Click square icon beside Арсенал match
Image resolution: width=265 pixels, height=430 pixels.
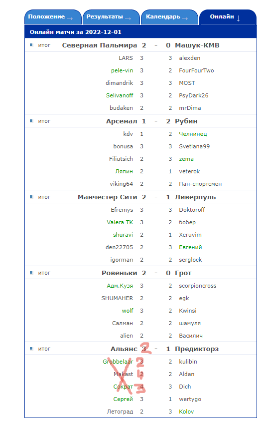coord(31,121)
